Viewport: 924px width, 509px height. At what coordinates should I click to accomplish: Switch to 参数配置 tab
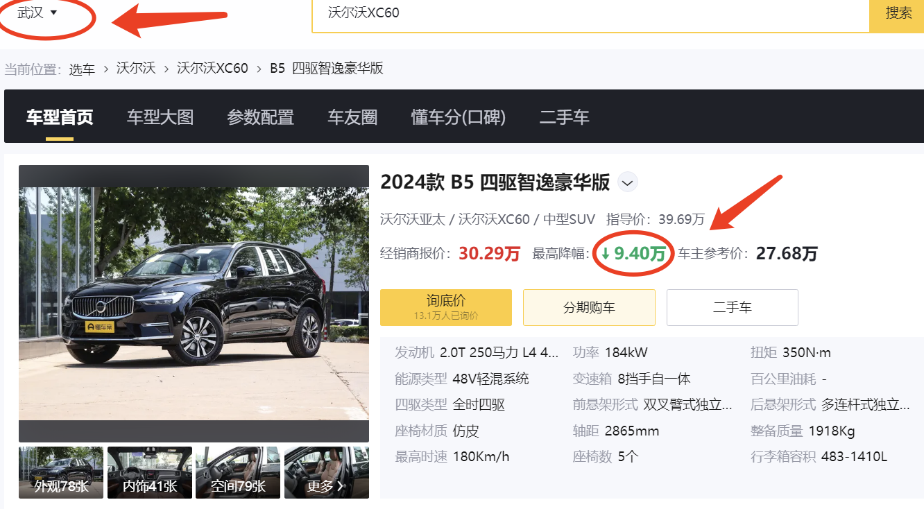click(x=261, y=117)
